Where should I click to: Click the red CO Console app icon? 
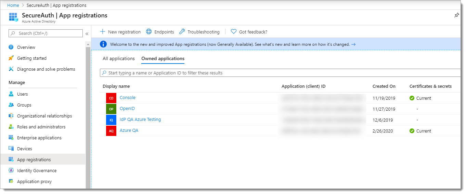point(111,98)
